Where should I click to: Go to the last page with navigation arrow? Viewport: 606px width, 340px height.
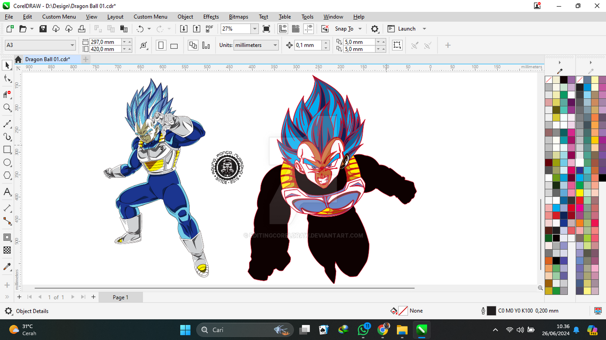[x=83, y=297]
